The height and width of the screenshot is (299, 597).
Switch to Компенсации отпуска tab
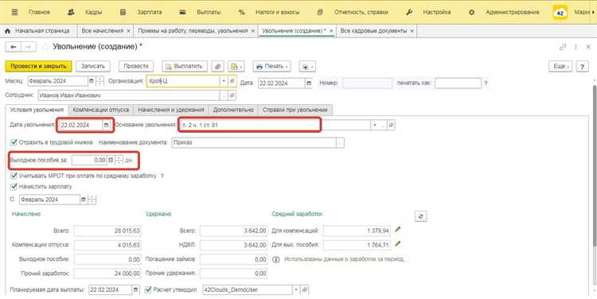(x=101, y=110)
